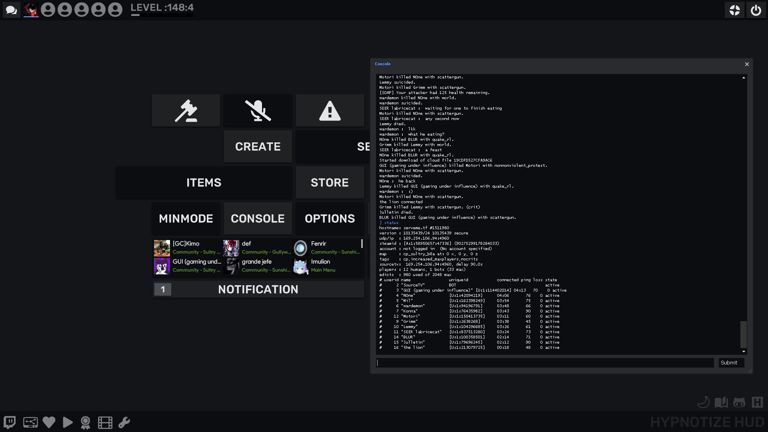This screenshot has height=432, width=768.
Task: Click the gavel vote icon button
Action: click(x=186, y=111)
